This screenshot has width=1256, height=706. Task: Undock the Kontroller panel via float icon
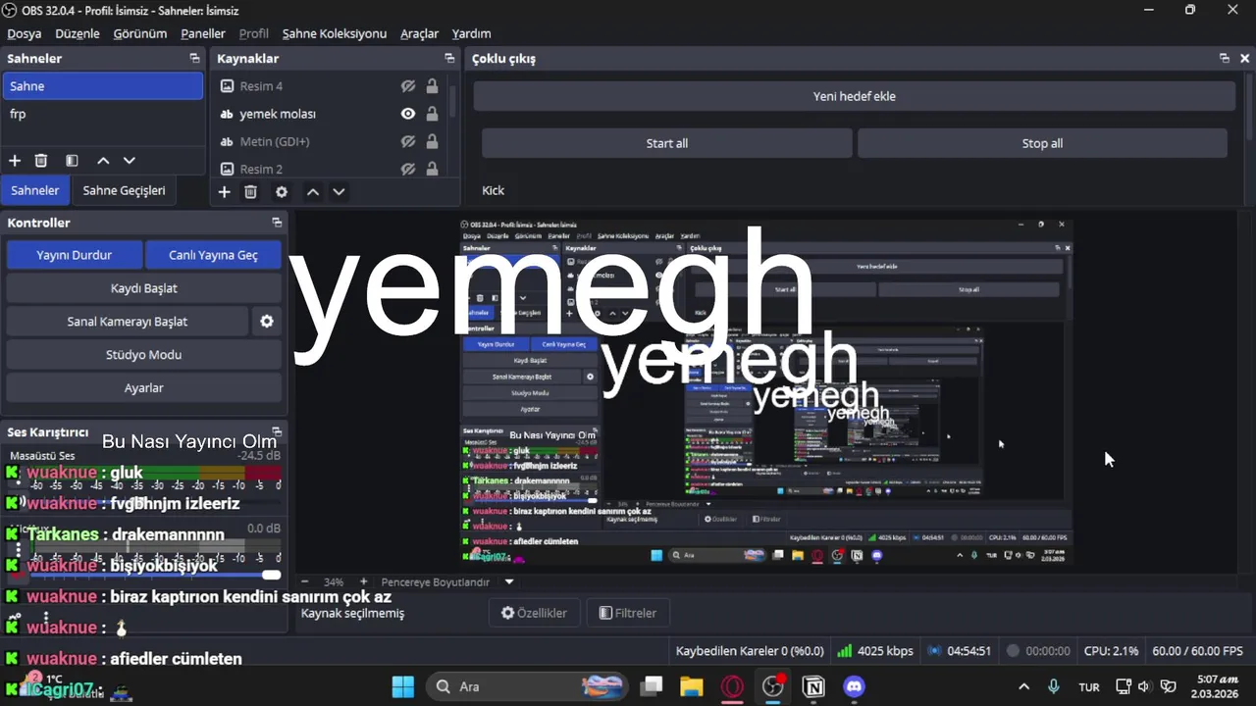pos(277,223)
